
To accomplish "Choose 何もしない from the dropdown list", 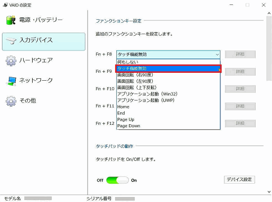I will (x=168, y=62).
